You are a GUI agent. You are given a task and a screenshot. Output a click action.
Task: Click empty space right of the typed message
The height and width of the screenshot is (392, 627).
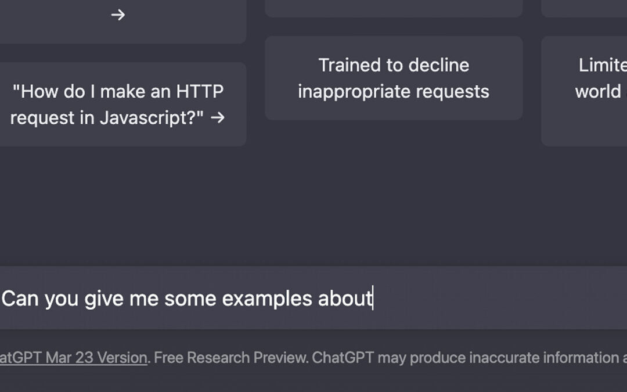(x=499, y=299)
